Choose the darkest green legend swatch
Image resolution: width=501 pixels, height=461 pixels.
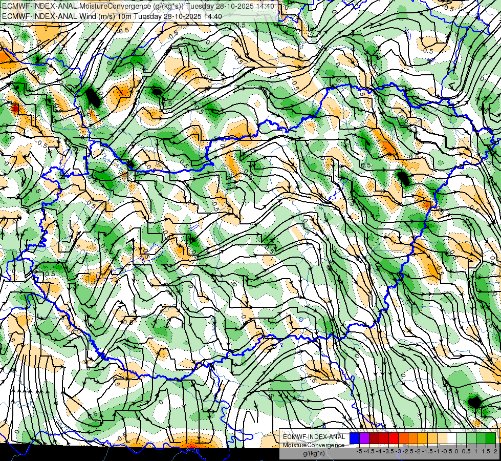(x=490, y=438)
